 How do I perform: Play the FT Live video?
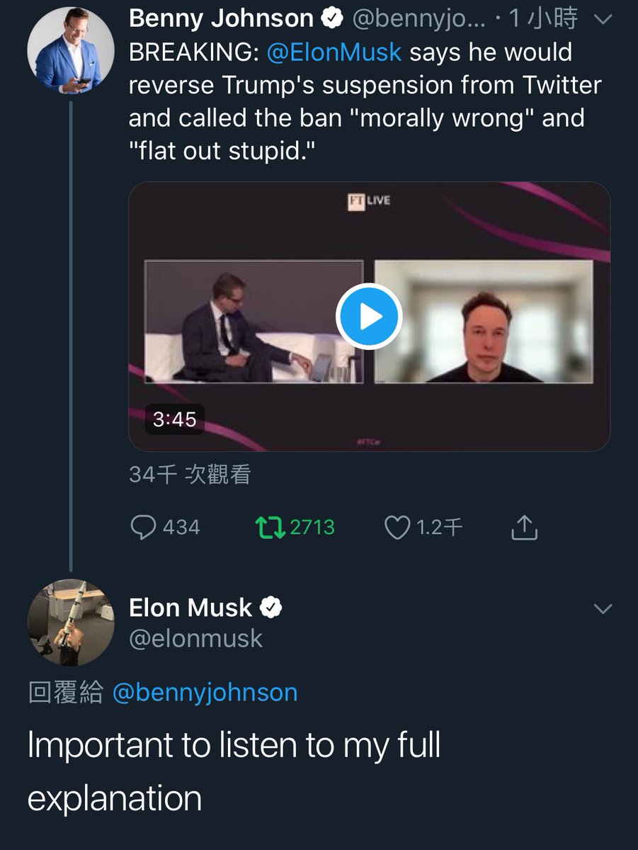coord(368,317)
